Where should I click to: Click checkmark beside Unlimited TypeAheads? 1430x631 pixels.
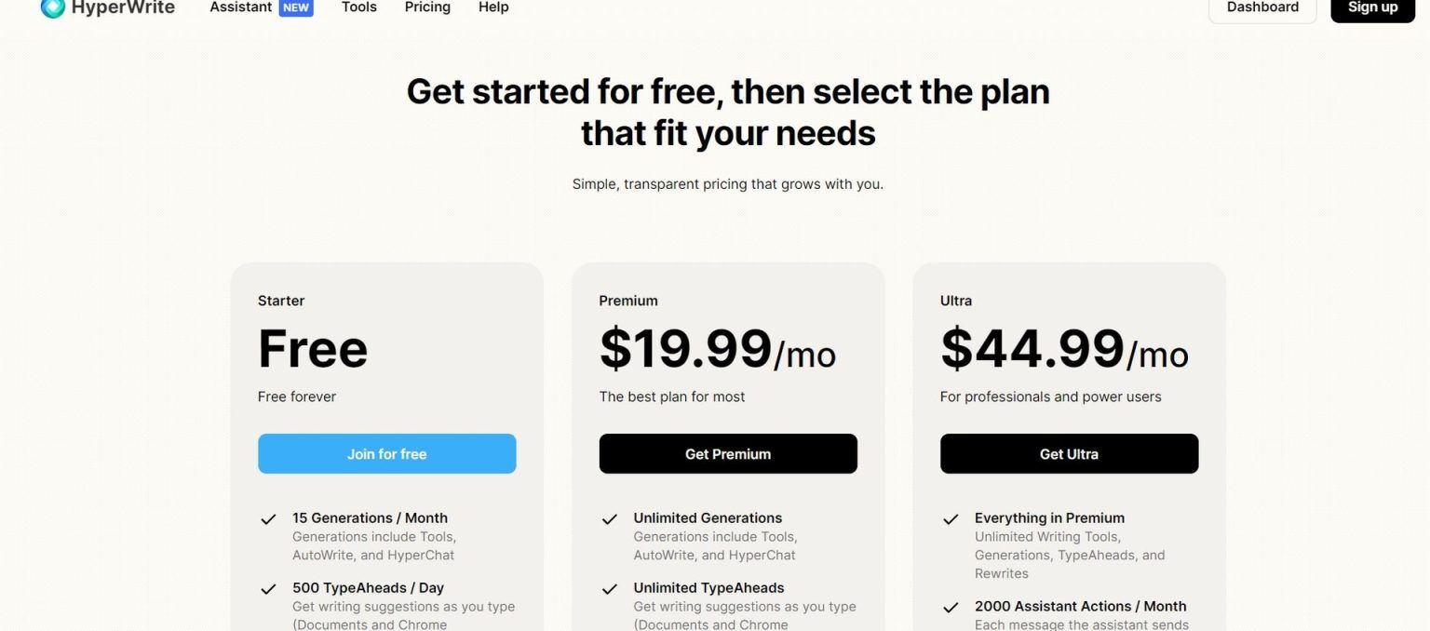[610, 589]
